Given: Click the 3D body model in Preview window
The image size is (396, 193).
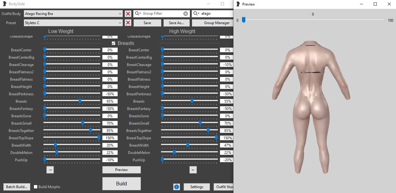Looking at the screenshot, I should click(x=311, y=107).
